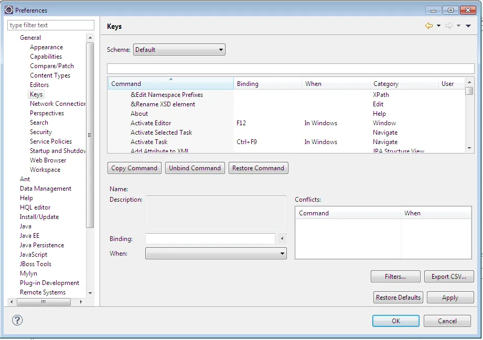Select the Keys tree item
483x340 pixels.
pos(36,94)
